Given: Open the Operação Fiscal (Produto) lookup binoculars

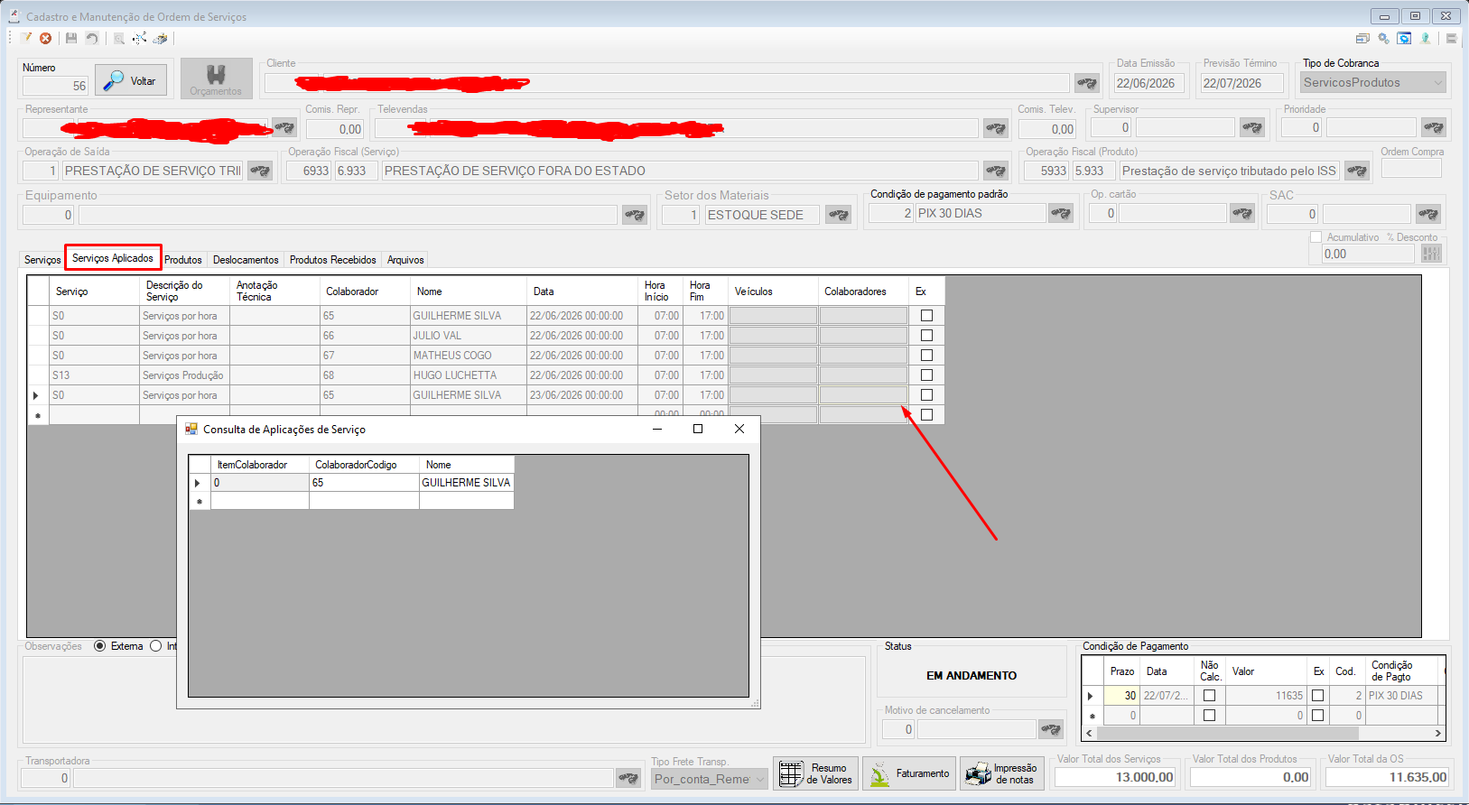Looking at the screenshot, I should click(1357, 171).
